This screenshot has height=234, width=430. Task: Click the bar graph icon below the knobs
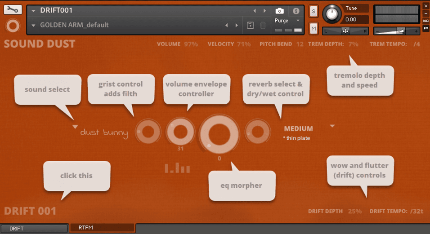coord(177,168)
